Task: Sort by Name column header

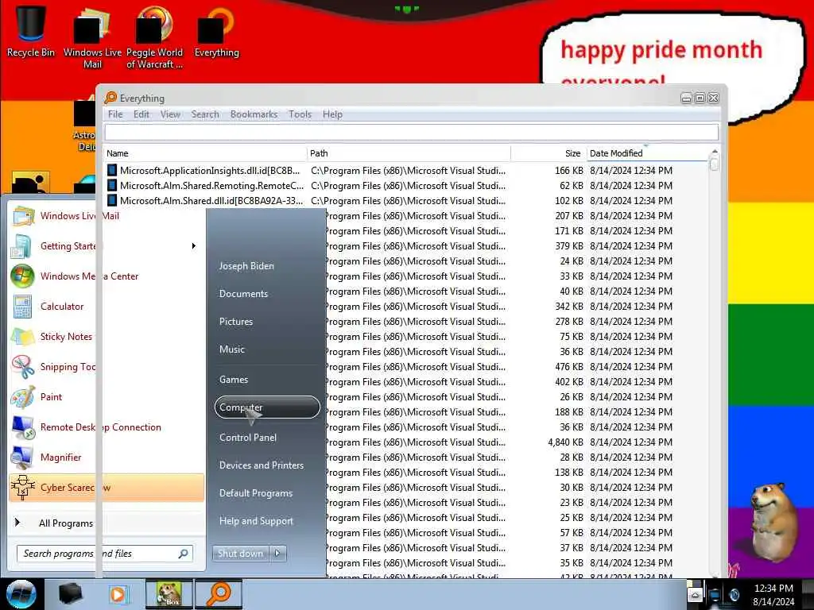Action: pyautogui.click(x=206, y=153)
